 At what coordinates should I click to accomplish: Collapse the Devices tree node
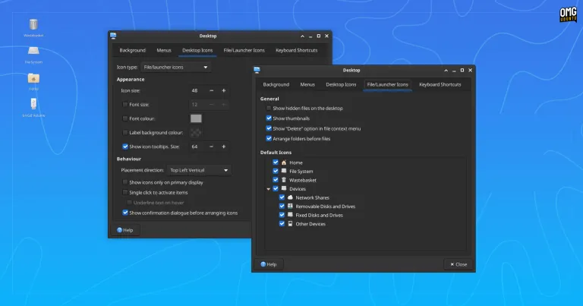point(269,189)
